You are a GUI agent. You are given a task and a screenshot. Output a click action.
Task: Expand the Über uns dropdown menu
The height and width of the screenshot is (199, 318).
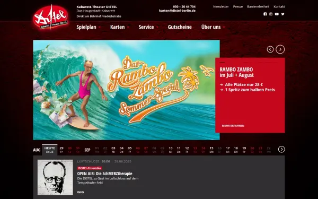click(x=213, y=27)
